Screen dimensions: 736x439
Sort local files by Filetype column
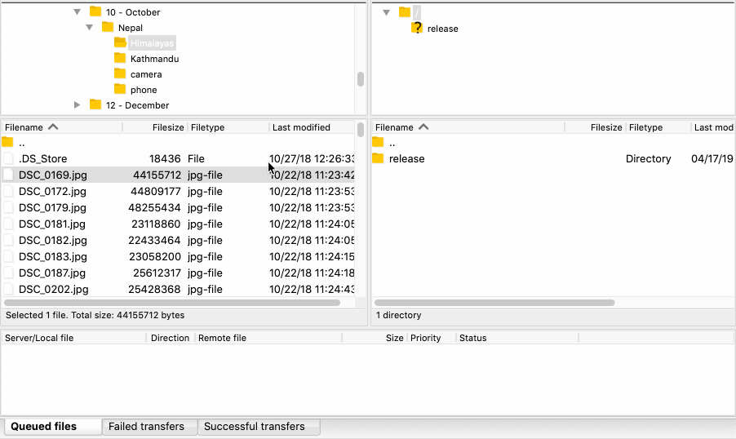click(228, 127)
